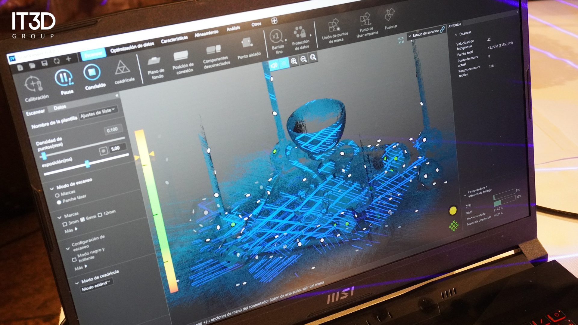578x325 pixels.
Task: Select the cuadrícula mesh tool
Action: click(122, 68)
